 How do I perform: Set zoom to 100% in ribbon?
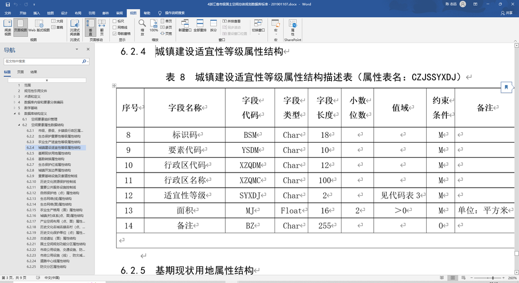click(154, 26)
